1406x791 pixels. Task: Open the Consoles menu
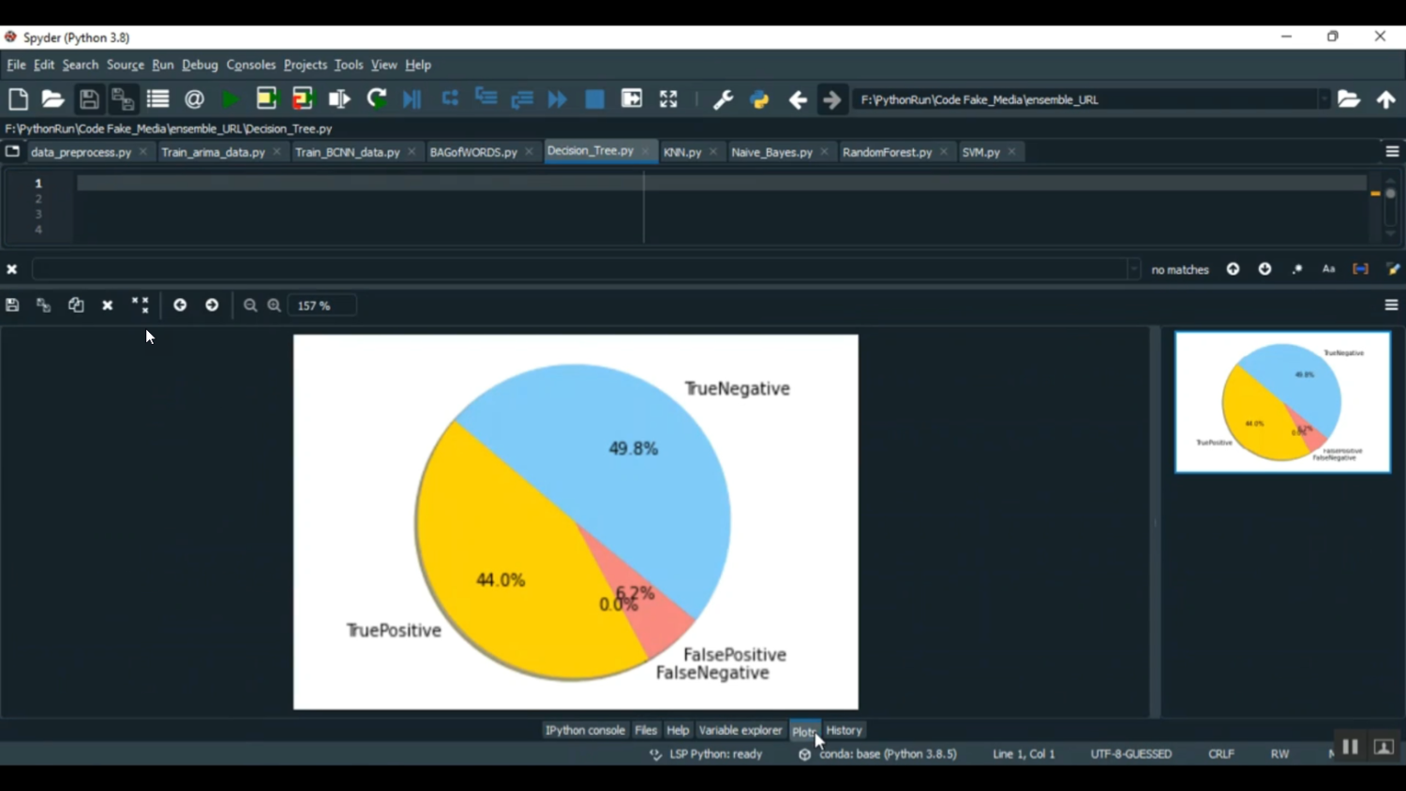click(251, 65)
